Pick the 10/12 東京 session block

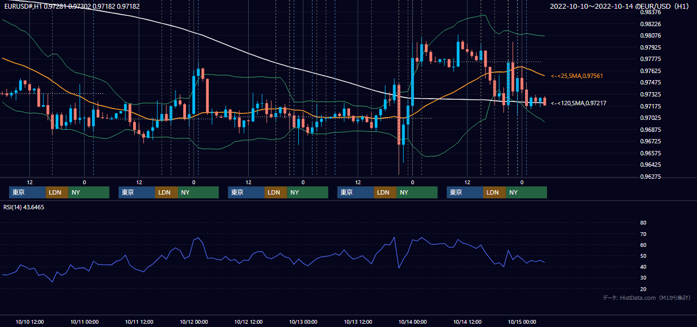246,192
